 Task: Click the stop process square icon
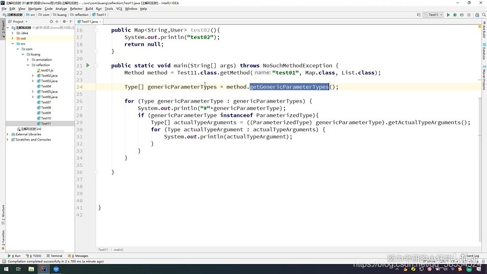click(469, 15)
